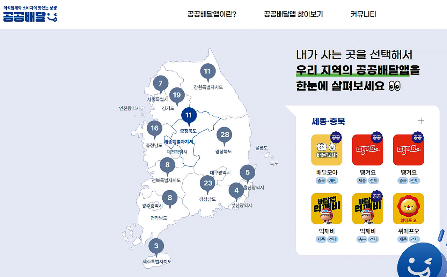Screen dimensions: 447x277
Task: Select the 땡겨요 app icon tagged 충북
Action: (408, 150)
